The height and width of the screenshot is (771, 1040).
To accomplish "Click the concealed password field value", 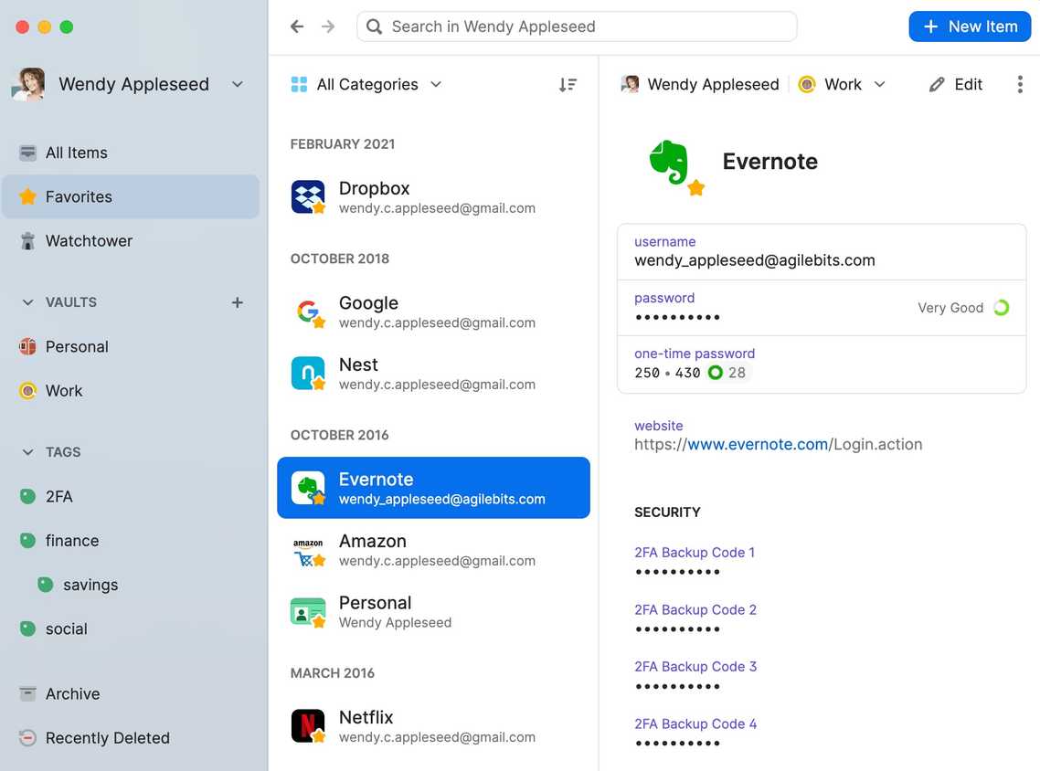I will pyautogui.click(x=677, y=318).
